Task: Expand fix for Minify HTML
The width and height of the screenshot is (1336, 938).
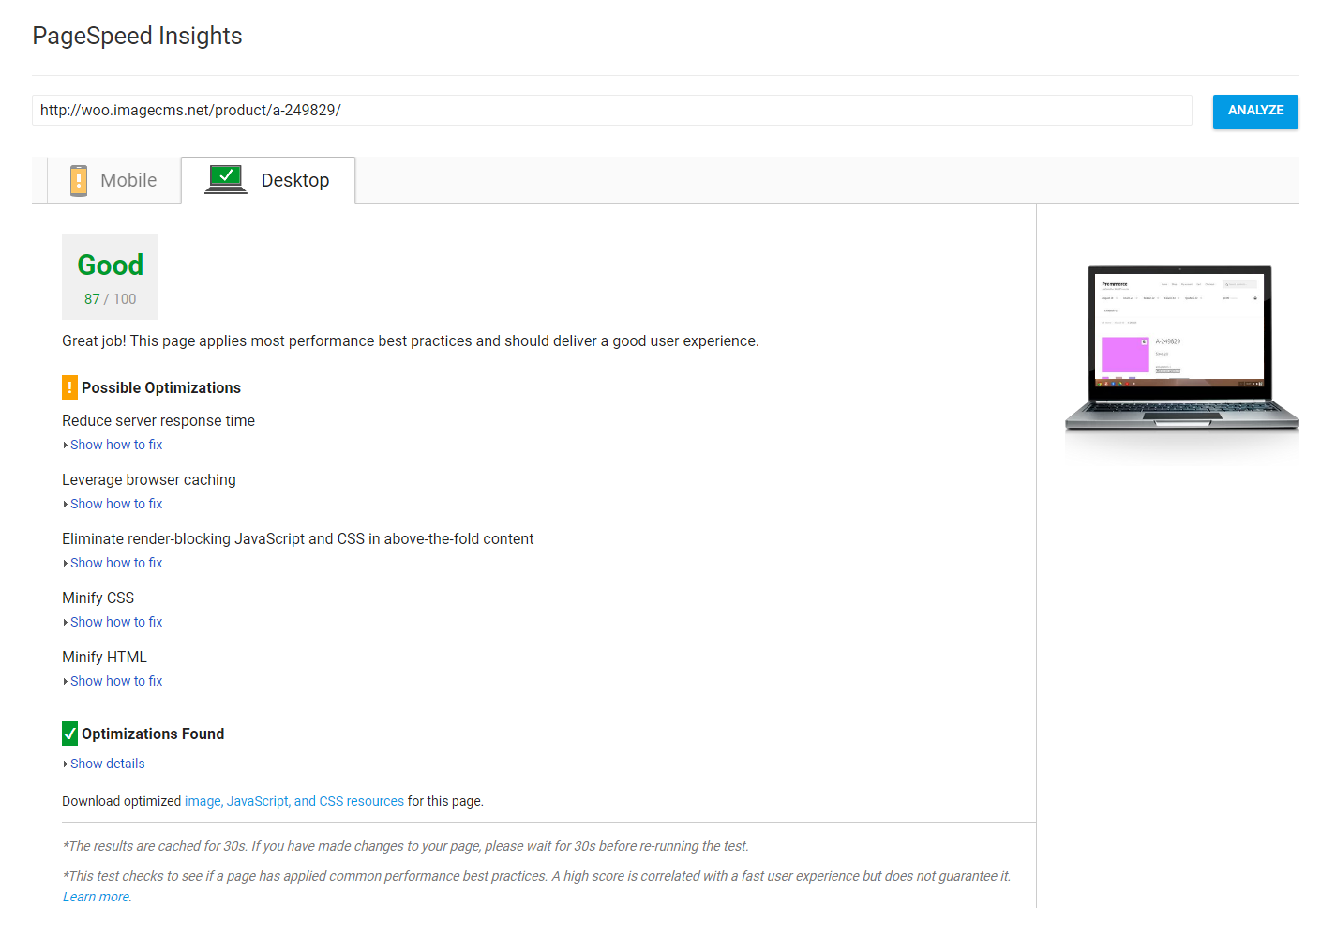Action: coord(116,681)
